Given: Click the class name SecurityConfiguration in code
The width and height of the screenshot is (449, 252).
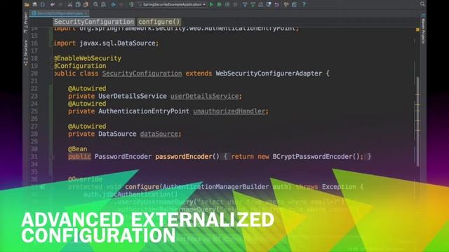Looking at the screenshot, I should click(x=142, y=73).
